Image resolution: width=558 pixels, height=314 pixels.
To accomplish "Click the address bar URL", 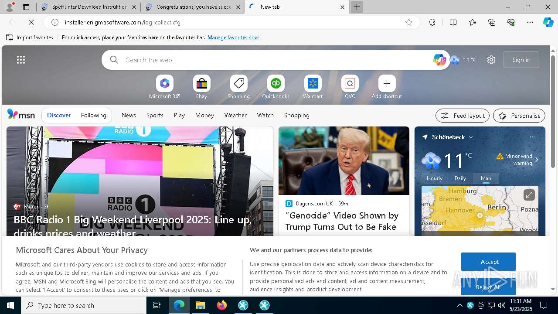I will [x=122, y=22].
